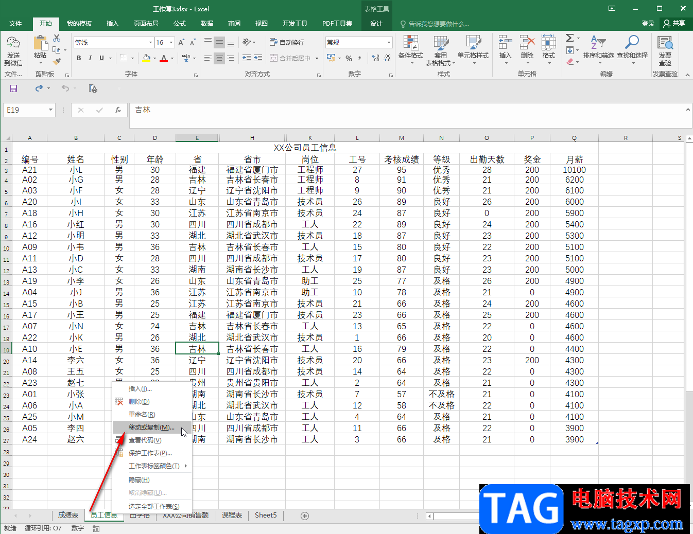Click the yellow fill color button
The image size is (693, 534).
tap(146, 58)
